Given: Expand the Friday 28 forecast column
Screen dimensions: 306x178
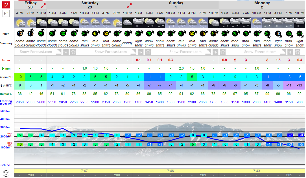Looking at the screenshot, I should tap(43, 6).
